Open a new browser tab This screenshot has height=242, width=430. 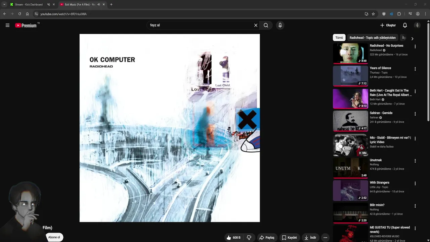click(x=111, y=4)
